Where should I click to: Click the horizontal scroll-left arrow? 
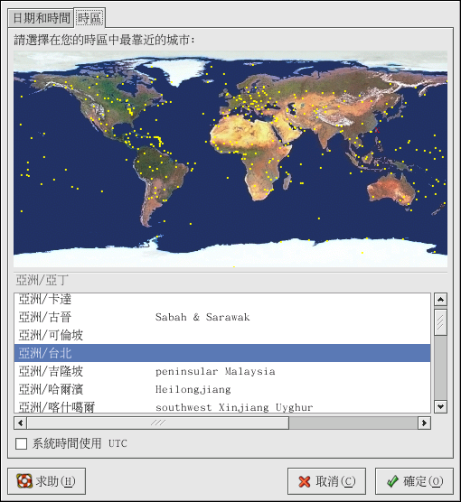(x=21, y=423)
